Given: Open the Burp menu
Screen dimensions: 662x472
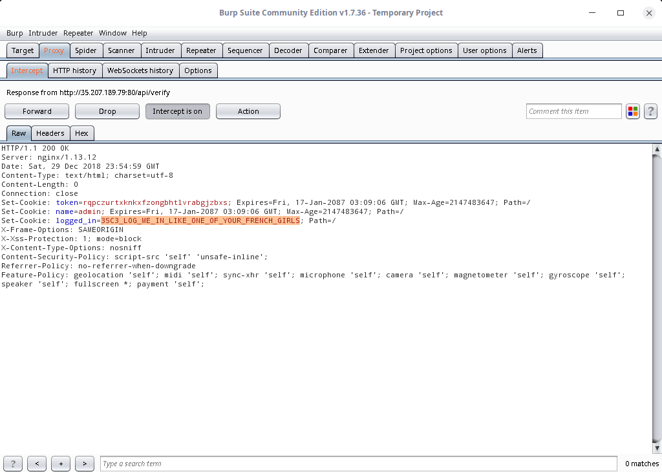Looking at the screenshot, I should [x=14, y=33].
